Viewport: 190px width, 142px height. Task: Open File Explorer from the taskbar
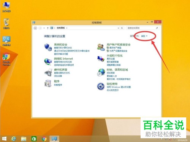pyautogui.click(x=24, y=139)
